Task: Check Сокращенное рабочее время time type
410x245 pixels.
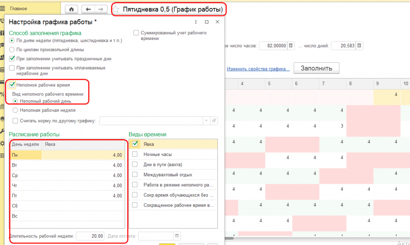Action: [135, 205]
